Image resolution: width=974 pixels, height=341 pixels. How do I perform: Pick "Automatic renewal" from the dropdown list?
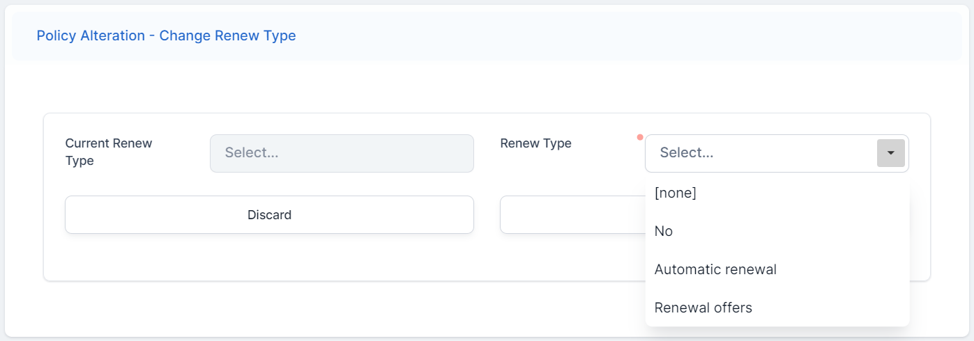click(715, 269)
